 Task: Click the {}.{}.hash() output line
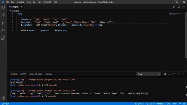16,82
